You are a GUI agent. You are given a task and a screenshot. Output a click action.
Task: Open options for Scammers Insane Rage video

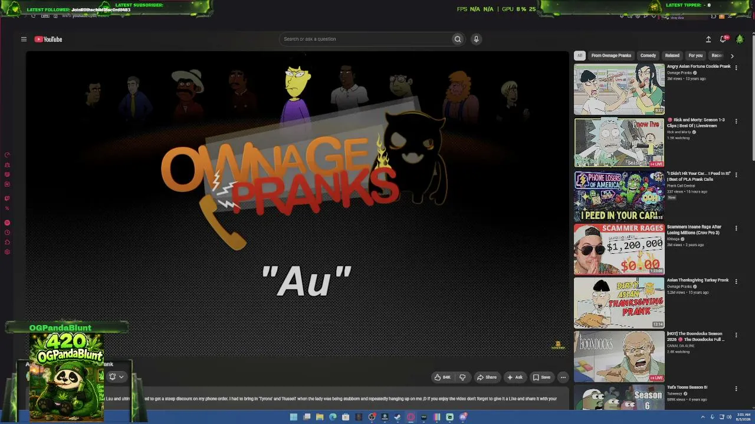click(736, 228)
